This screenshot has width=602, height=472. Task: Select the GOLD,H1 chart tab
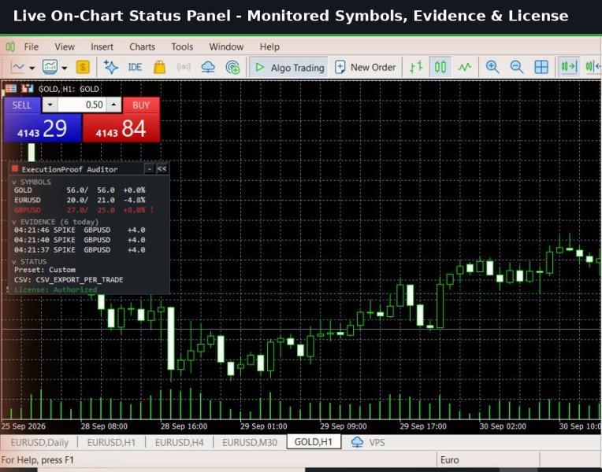(314, 442)
